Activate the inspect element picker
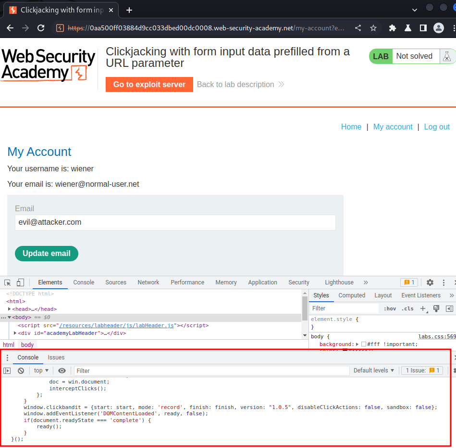The height and width of the screenshot is (448, 456). pos(8,282)
